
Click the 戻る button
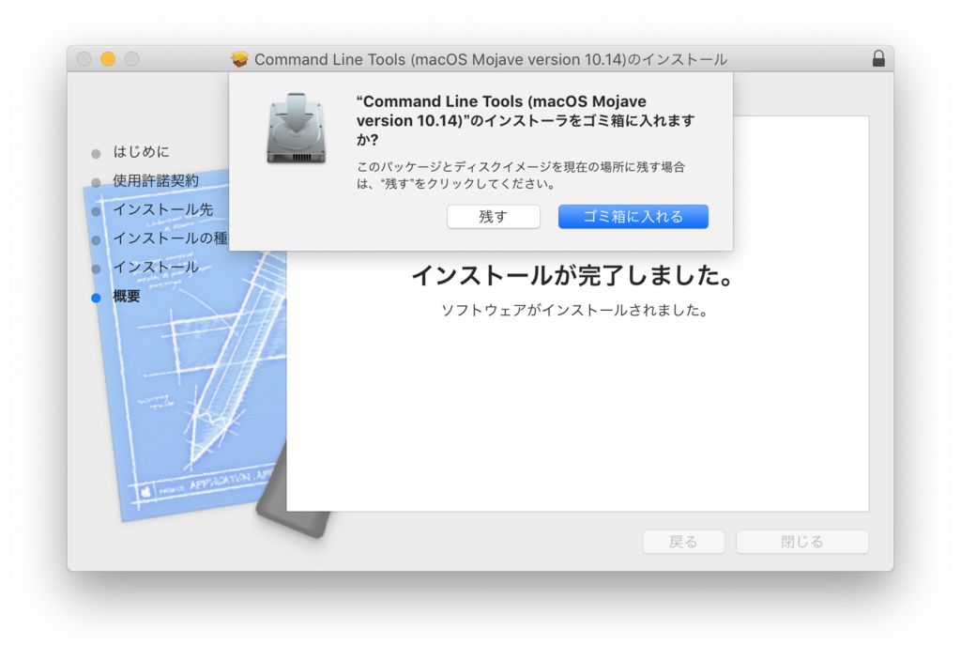(x=683, y=542)
